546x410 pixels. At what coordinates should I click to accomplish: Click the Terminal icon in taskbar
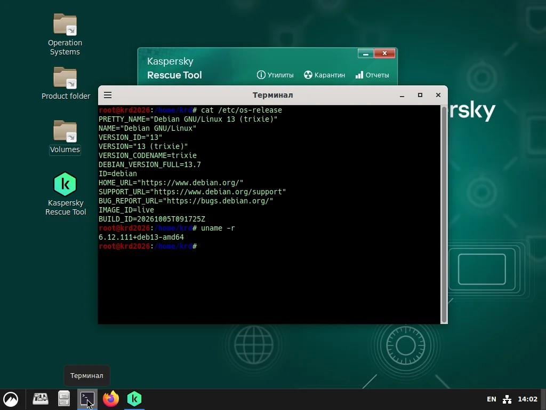point(87,398)
